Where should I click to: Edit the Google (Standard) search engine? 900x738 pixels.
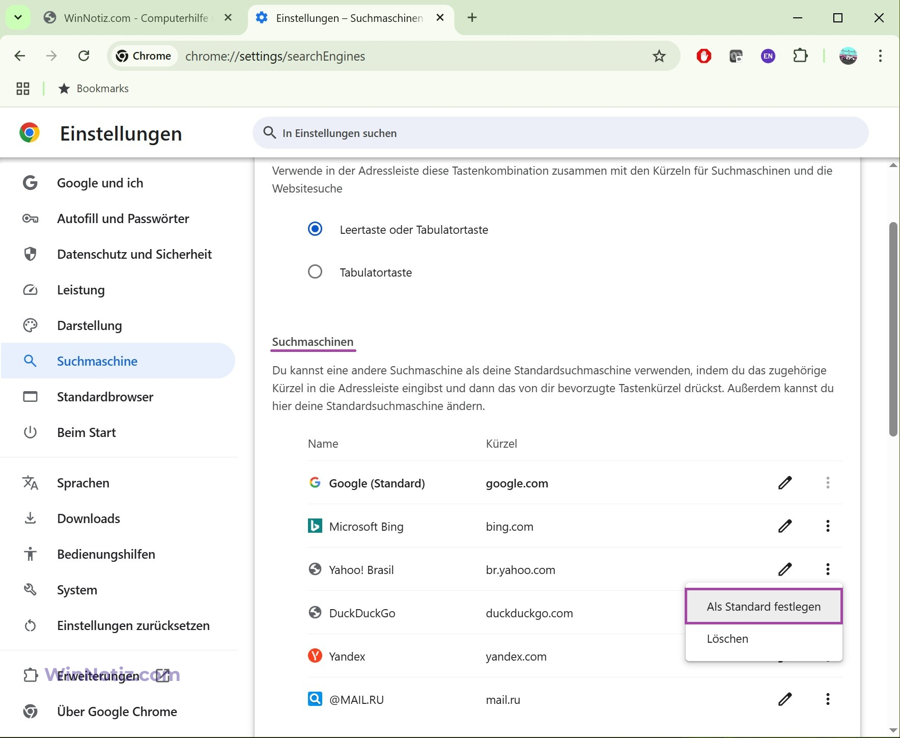coord(785,482)
